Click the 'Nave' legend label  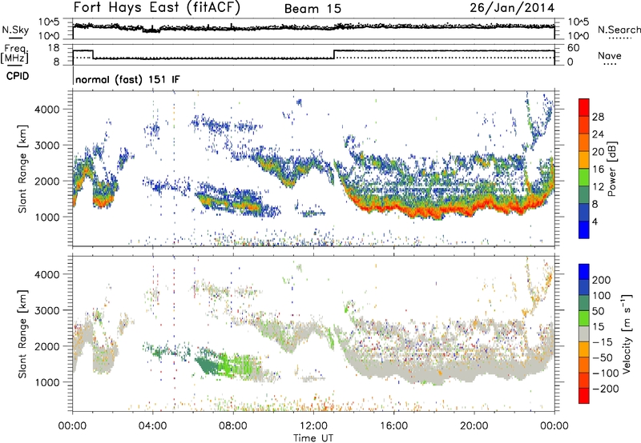click(610, 55)
